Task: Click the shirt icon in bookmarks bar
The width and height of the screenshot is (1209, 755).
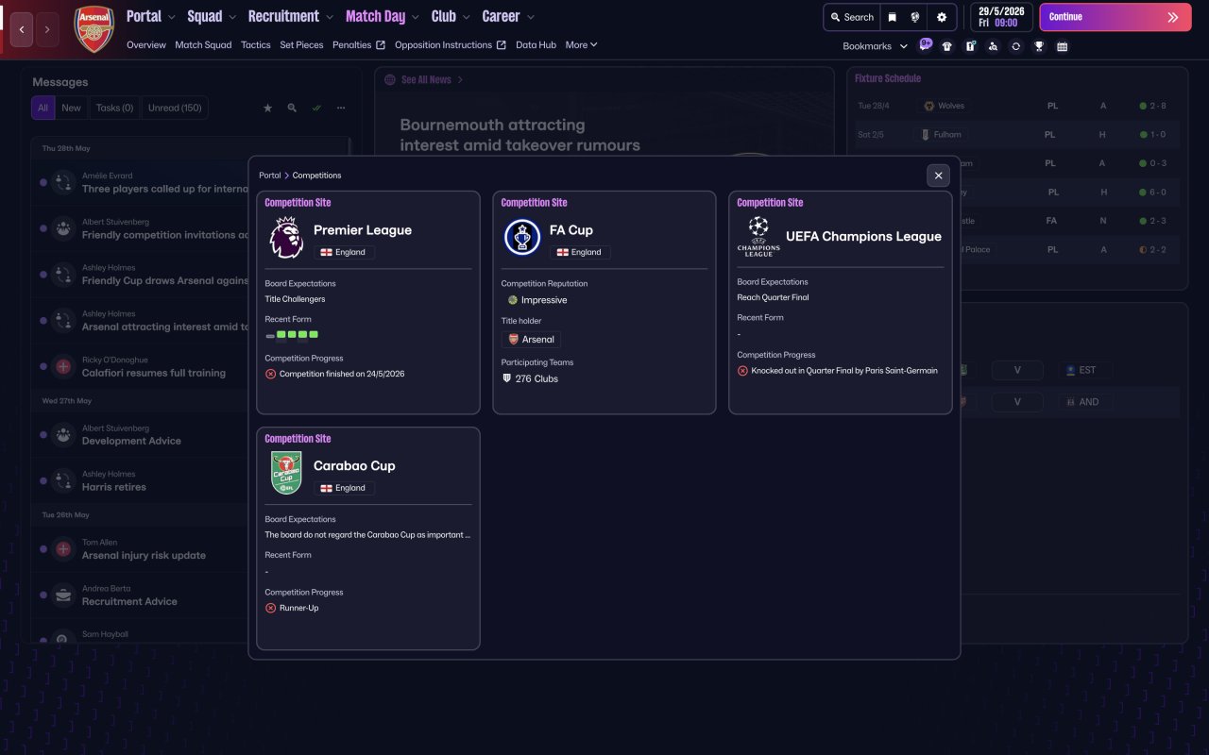Action: (x=947, y=46)
